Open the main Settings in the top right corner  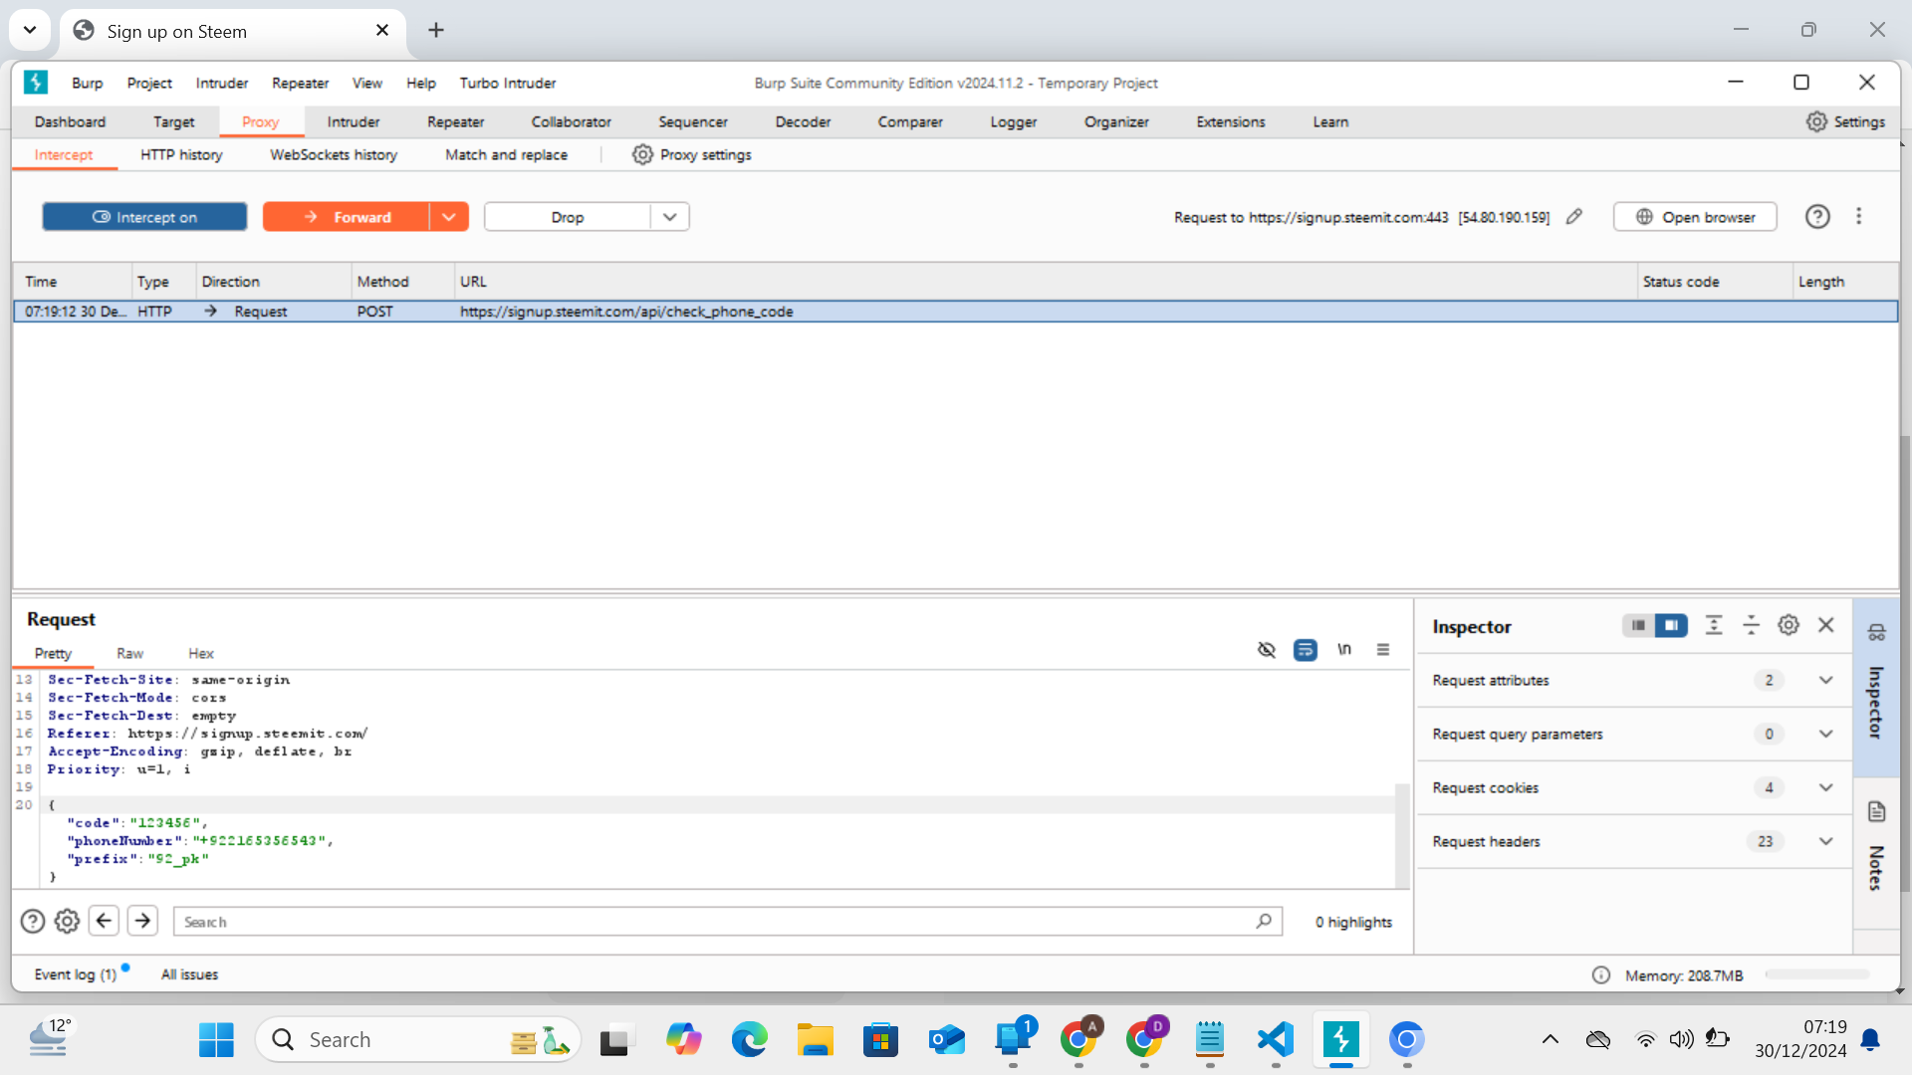[1847, 121]
